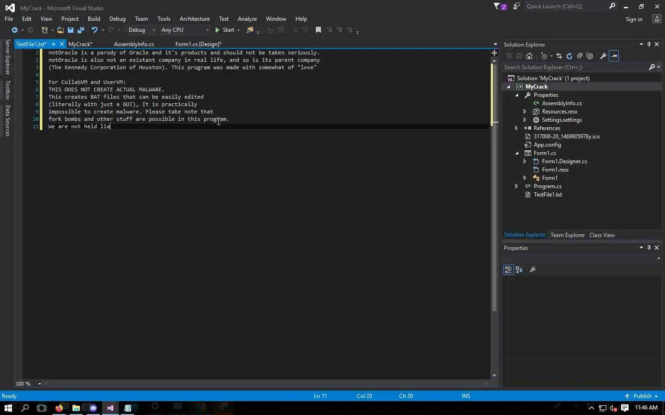Toggle a bookmark with the bookmark icon
665x415 pixels.
coord(318,30)
